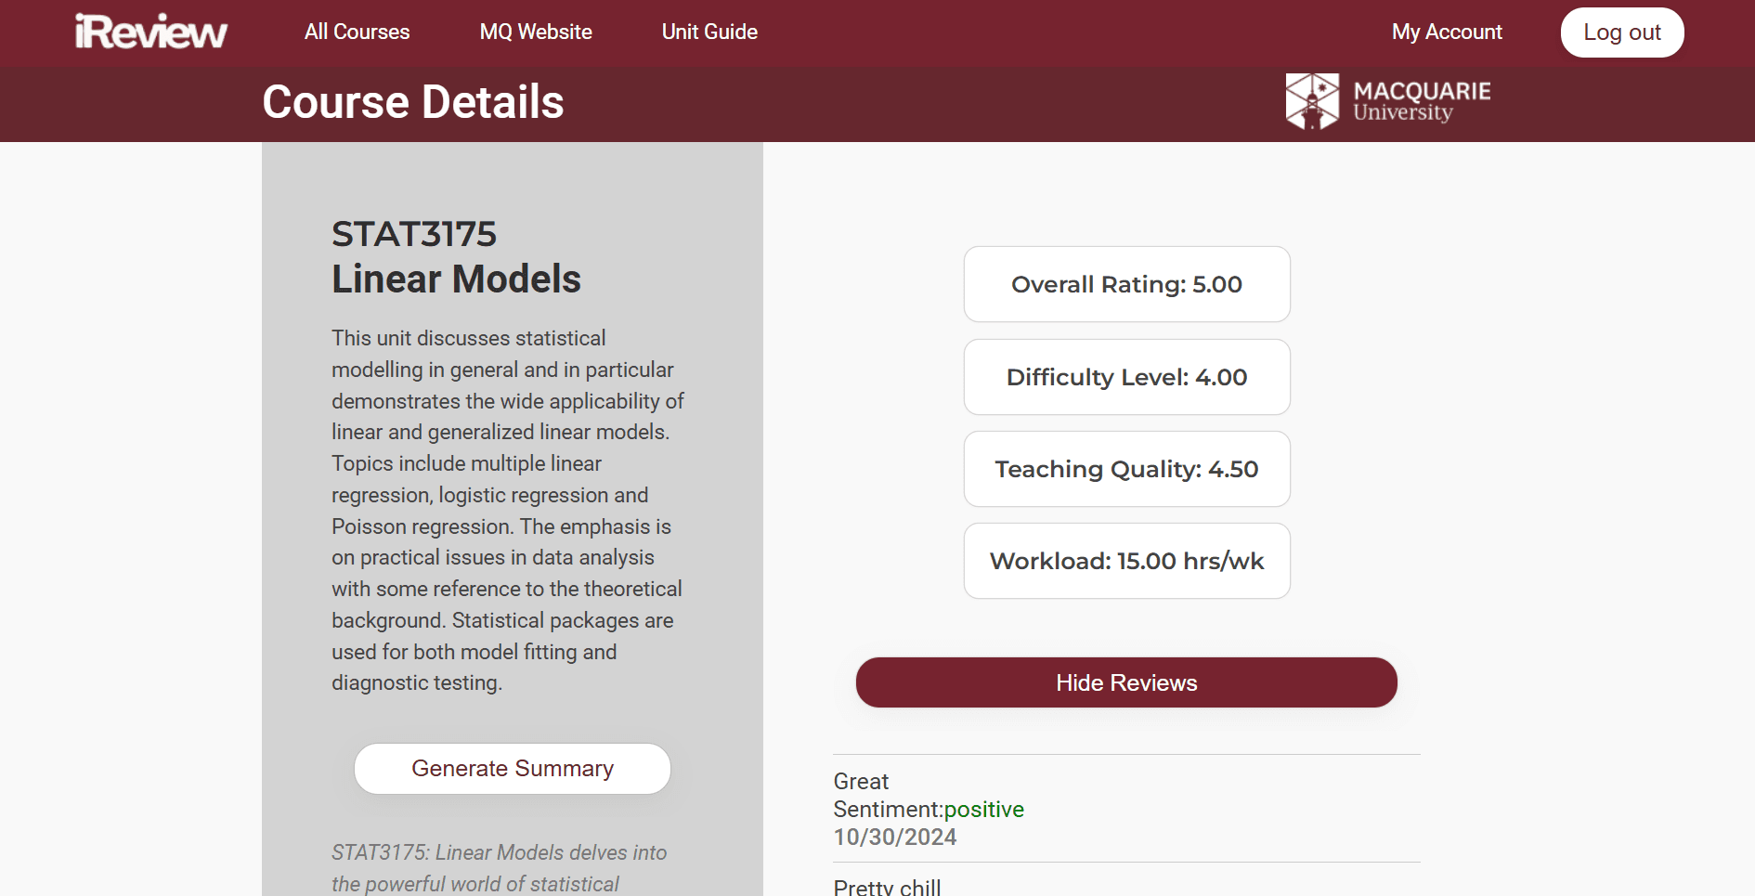Image resolution: width=1755 pixels, height=896 pixels.
Task: Click the Macquarie University logo
Action: 1388,101
